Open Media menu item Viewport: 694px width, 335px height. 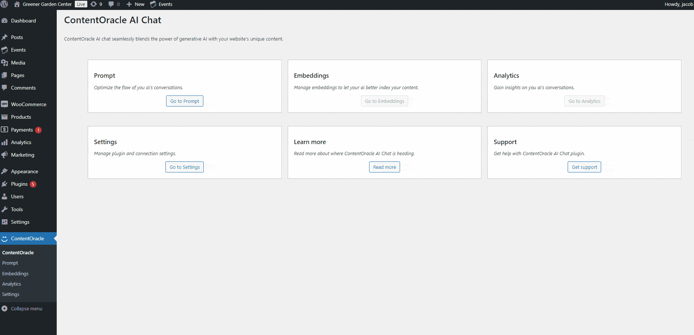click(x=28, y=63)
